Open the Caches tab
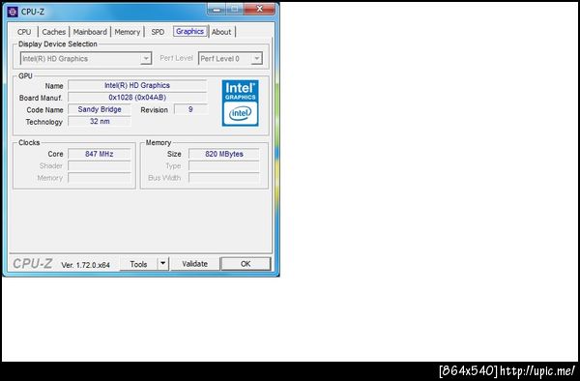Screen dimensions: 580x381 tap(53, 32)
